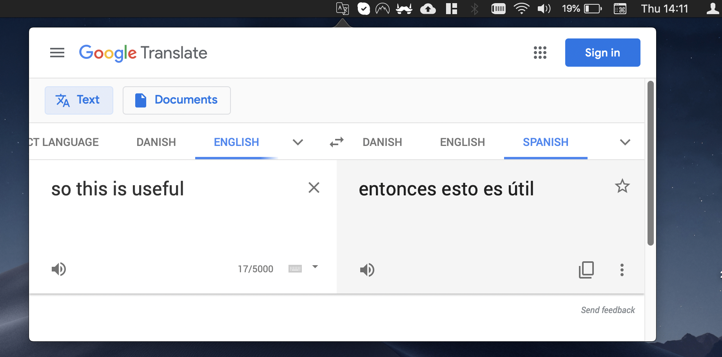Click the clock showing Thu 14:11
The width and height of the screenshot is (722, 357).
664,9
